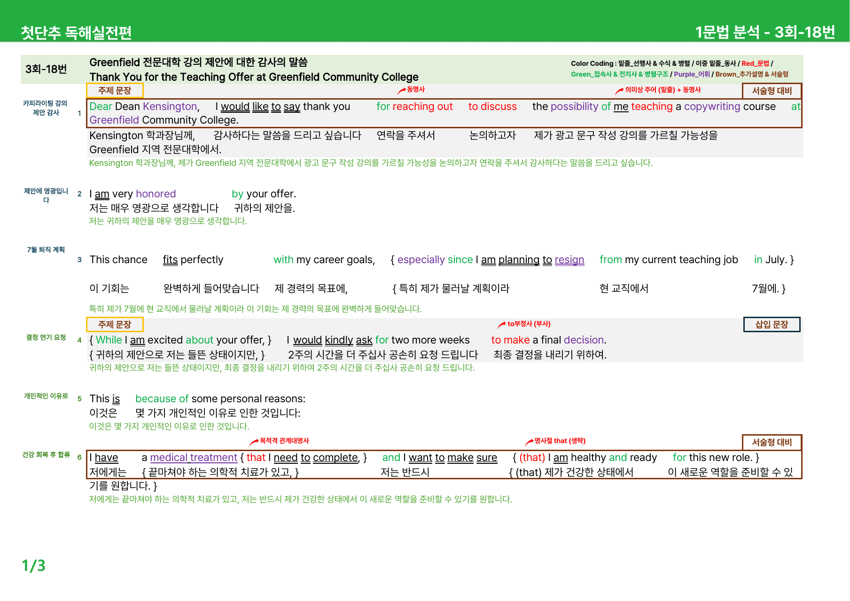Image resolution: width=850 pixels, height=601 pixels.
Task: Click the '삽입 문장' box
Action: click(x=772, y=324)
